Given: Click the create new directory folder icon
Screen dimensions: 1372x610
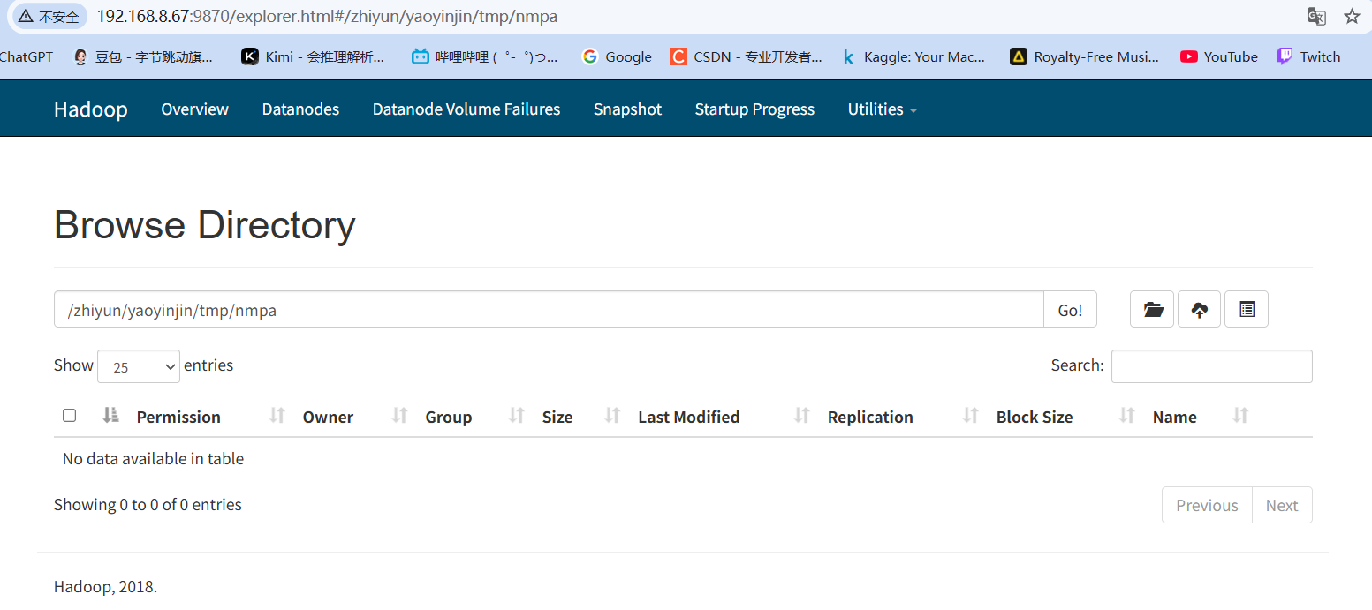Looking at the screenshot, I should coord(1152,310).
